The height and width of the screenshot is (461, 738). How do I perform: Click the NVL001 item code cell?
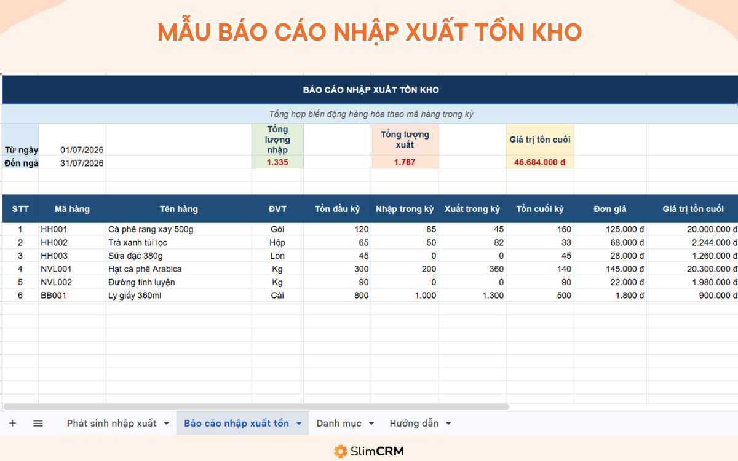coord(72,269)
